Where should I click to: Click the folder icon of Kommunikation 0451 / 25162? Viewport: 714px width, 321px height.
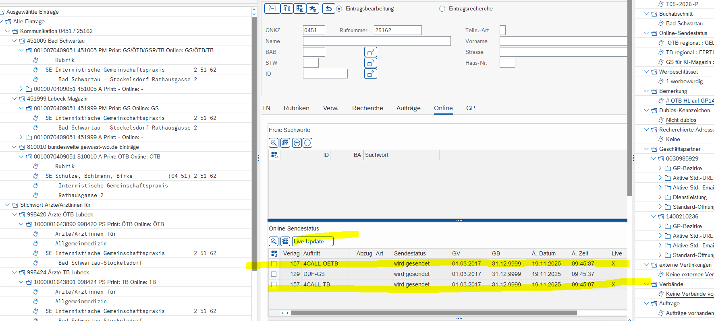click(15, 31)
